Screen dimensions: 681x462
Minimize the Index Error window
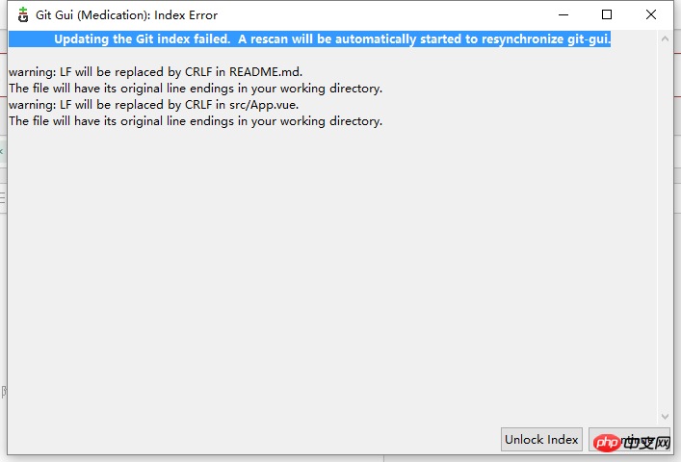click(x=563, y=14)
